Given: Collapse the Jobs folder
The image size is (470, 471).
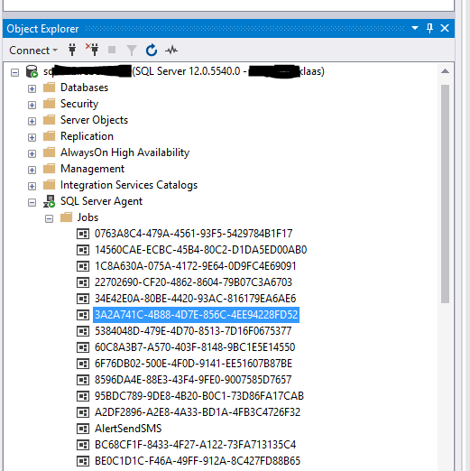Looking at the screenshot, I should [x=49, y=218].
